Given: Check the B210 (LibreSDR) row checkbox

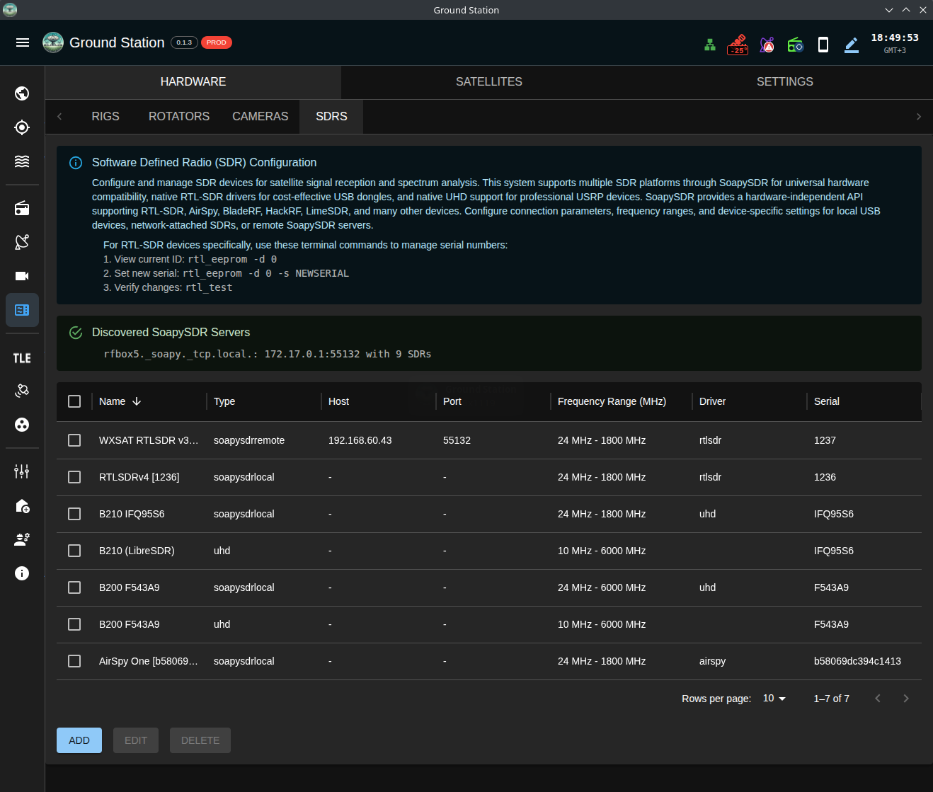Looking at the screenshot, I should (74, 551).
